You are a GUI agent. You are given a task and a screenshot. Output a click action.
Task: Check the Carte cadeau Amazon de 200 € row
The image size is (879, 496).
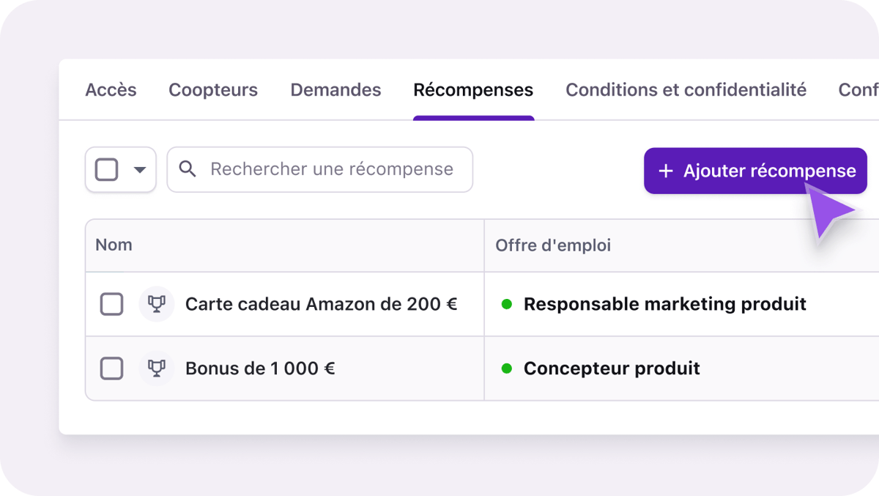pos(111,304)
